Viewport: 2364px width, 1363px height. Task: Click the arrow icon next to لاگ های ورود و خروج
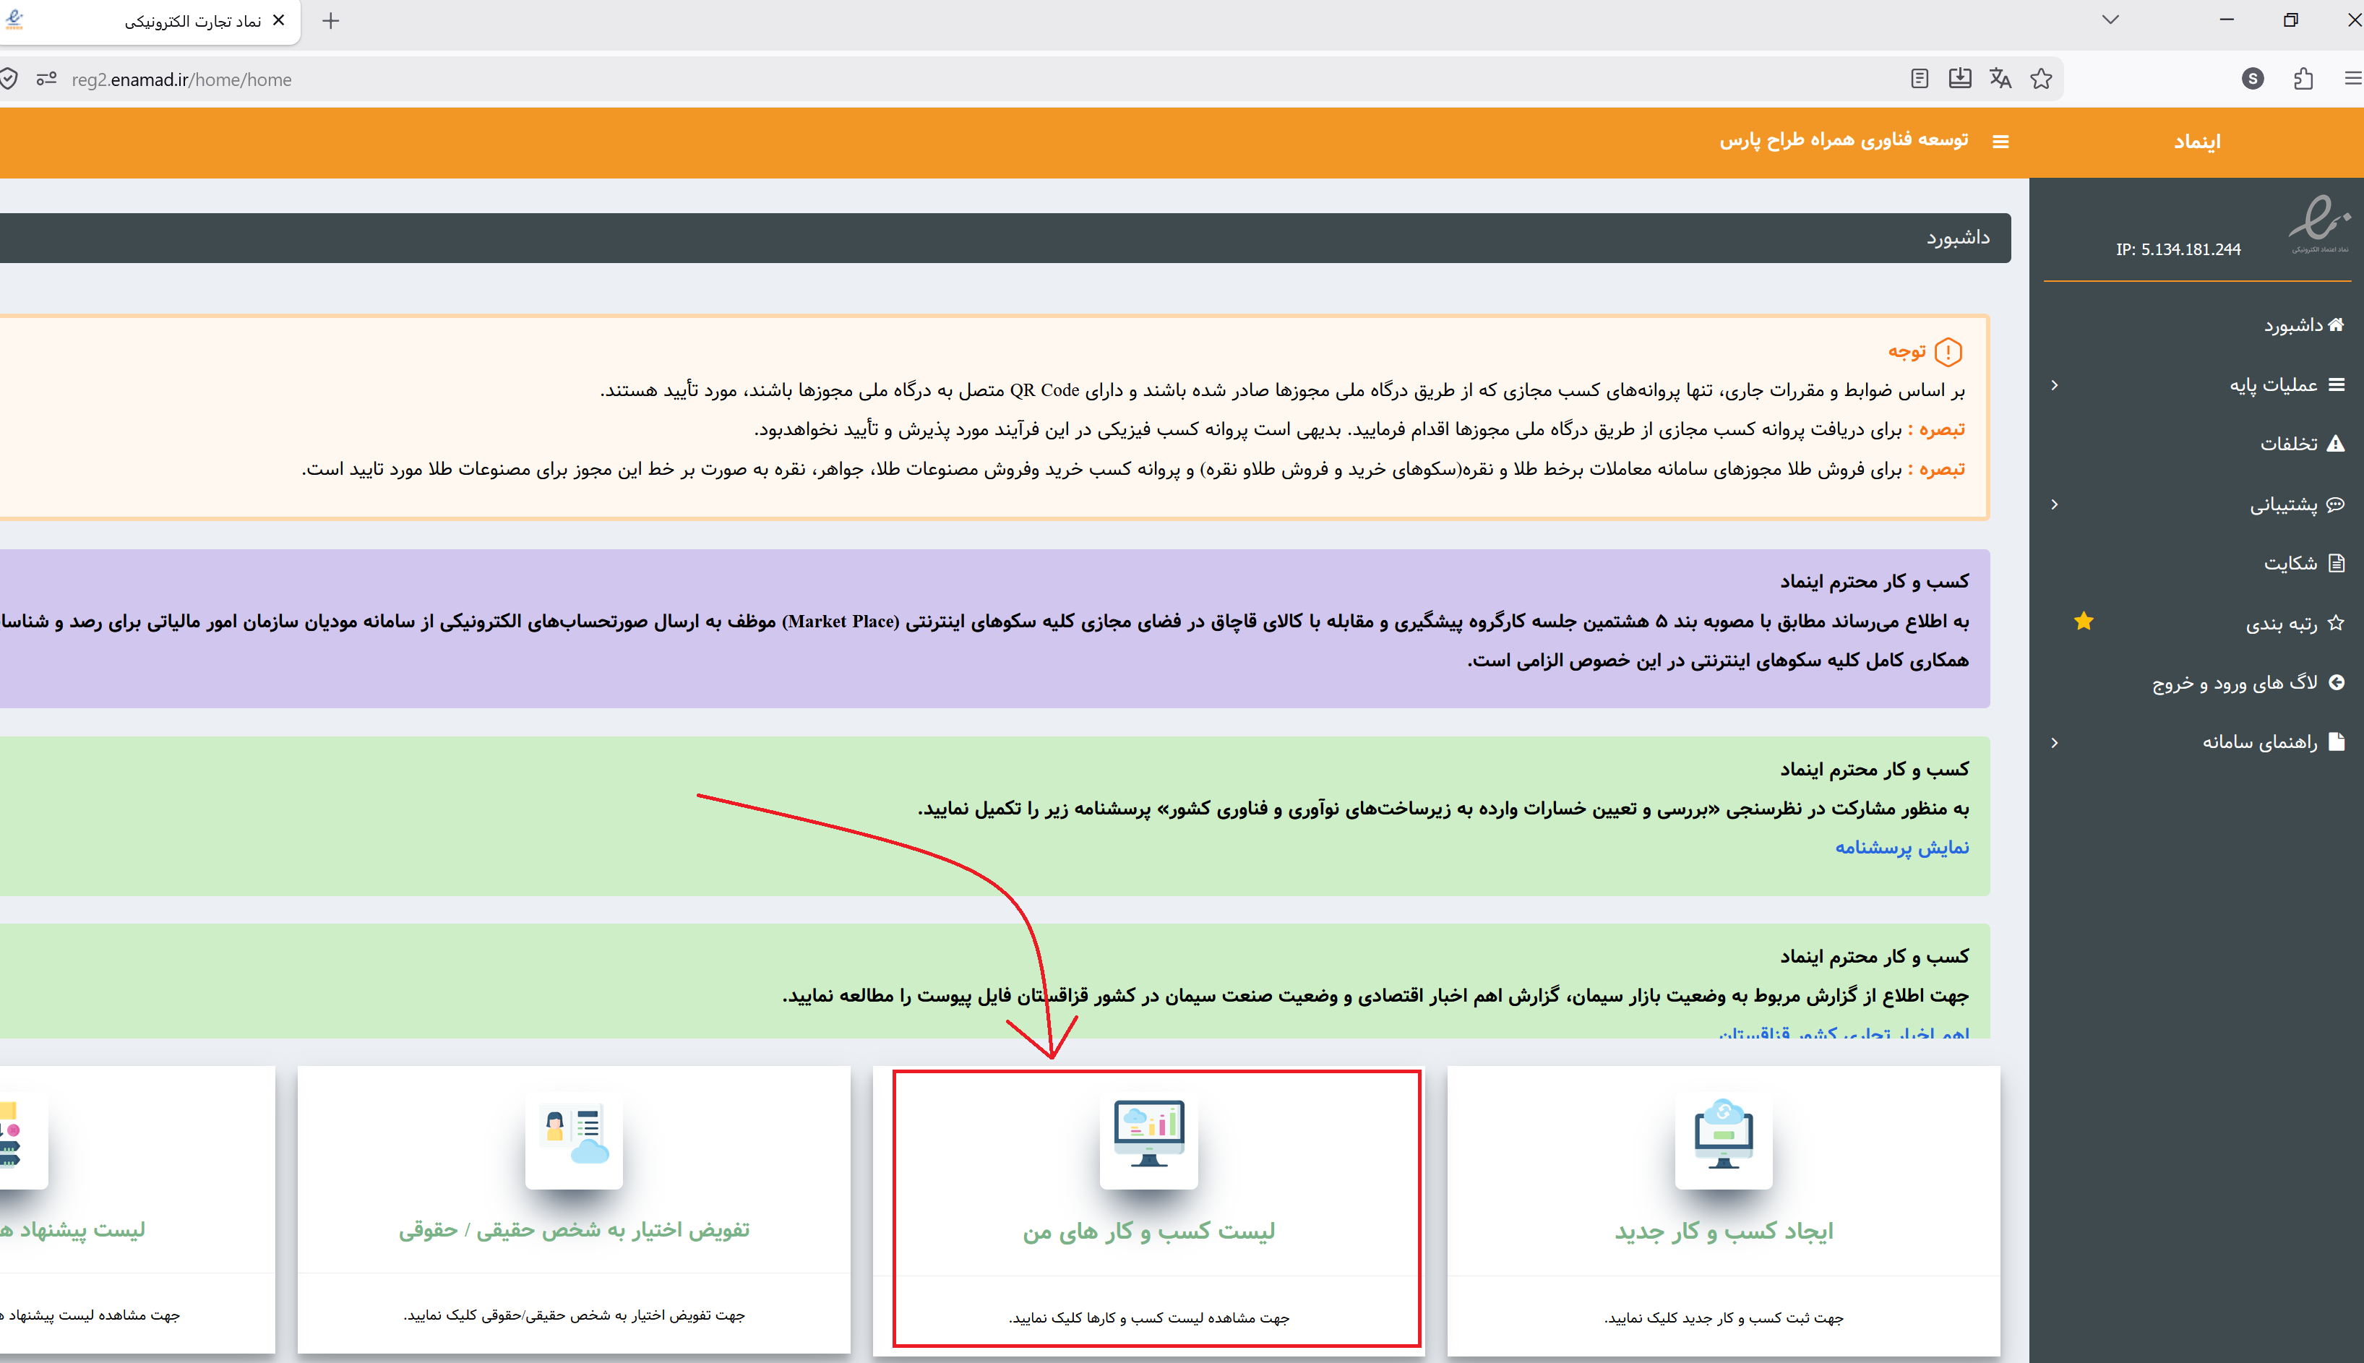click(2336, 682)
